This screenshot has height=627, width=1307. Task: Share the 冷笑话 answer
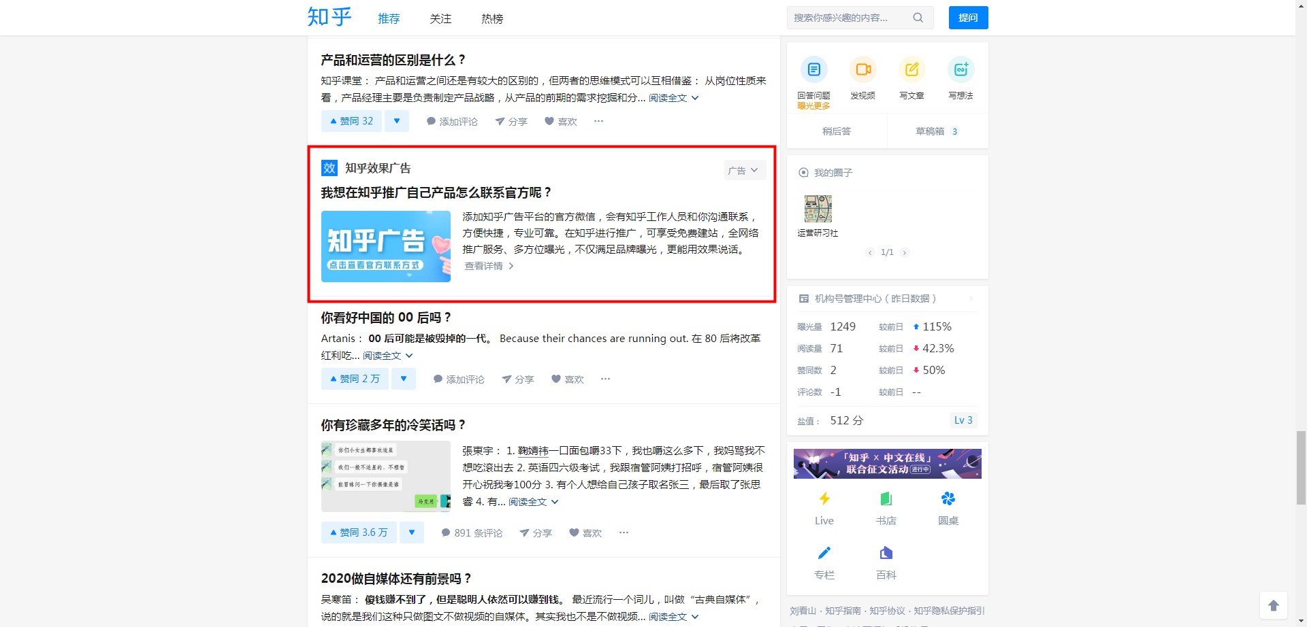coord(536,532)
